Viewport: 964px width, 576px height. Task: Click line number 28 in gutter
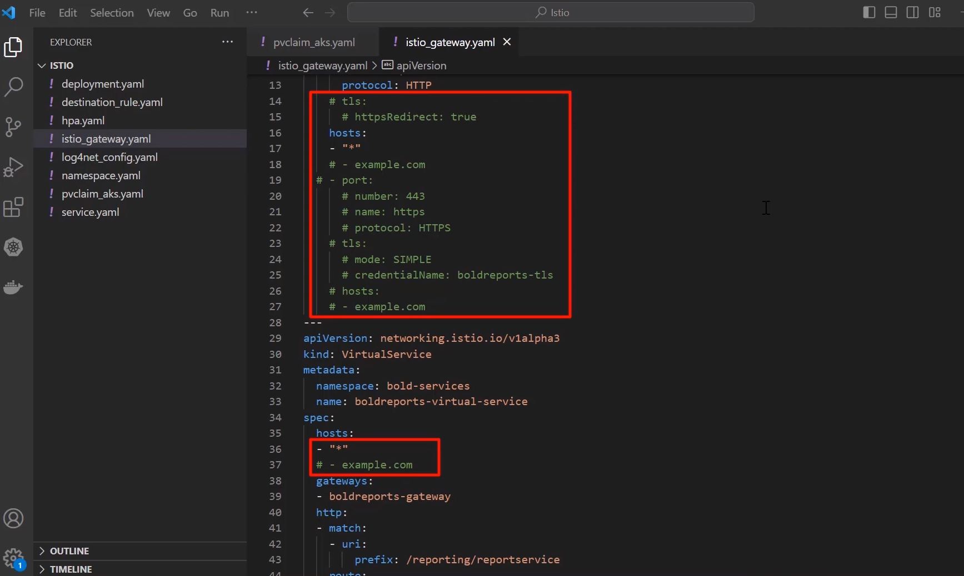tap(275, 322)
